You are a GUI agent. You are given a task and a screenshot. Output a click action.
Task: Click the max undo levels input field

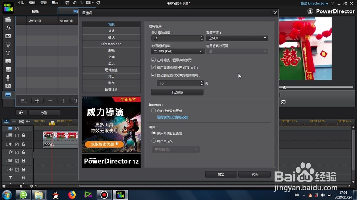pyautogui.click(x=176, y=38)
